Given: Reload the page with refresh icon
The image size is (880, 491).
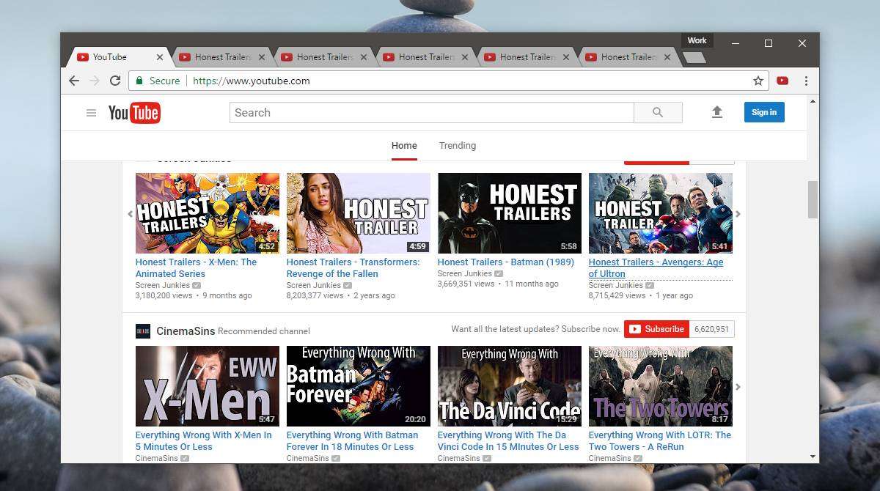Looking at the screenshot, I should coord(115,81).
